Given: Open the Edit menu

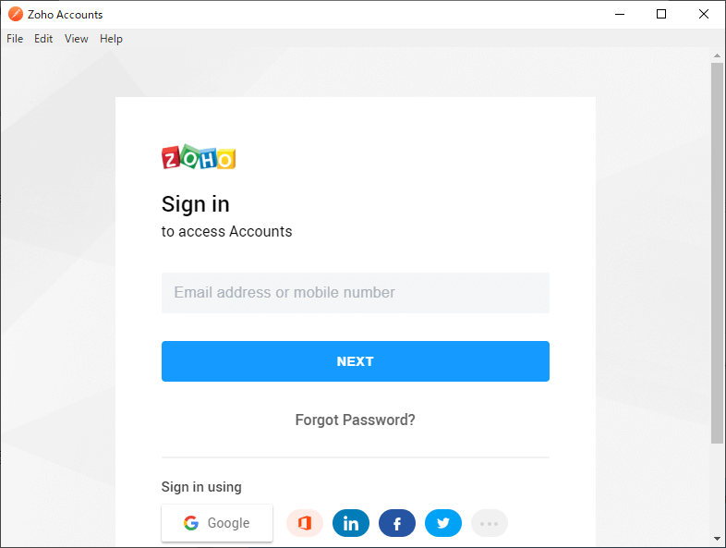Looking at the screenshot, I should tap(43, 39).
